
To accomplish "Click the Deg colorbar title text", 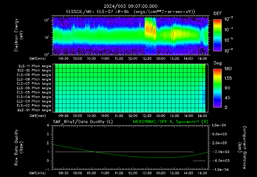I will (218, 63).
